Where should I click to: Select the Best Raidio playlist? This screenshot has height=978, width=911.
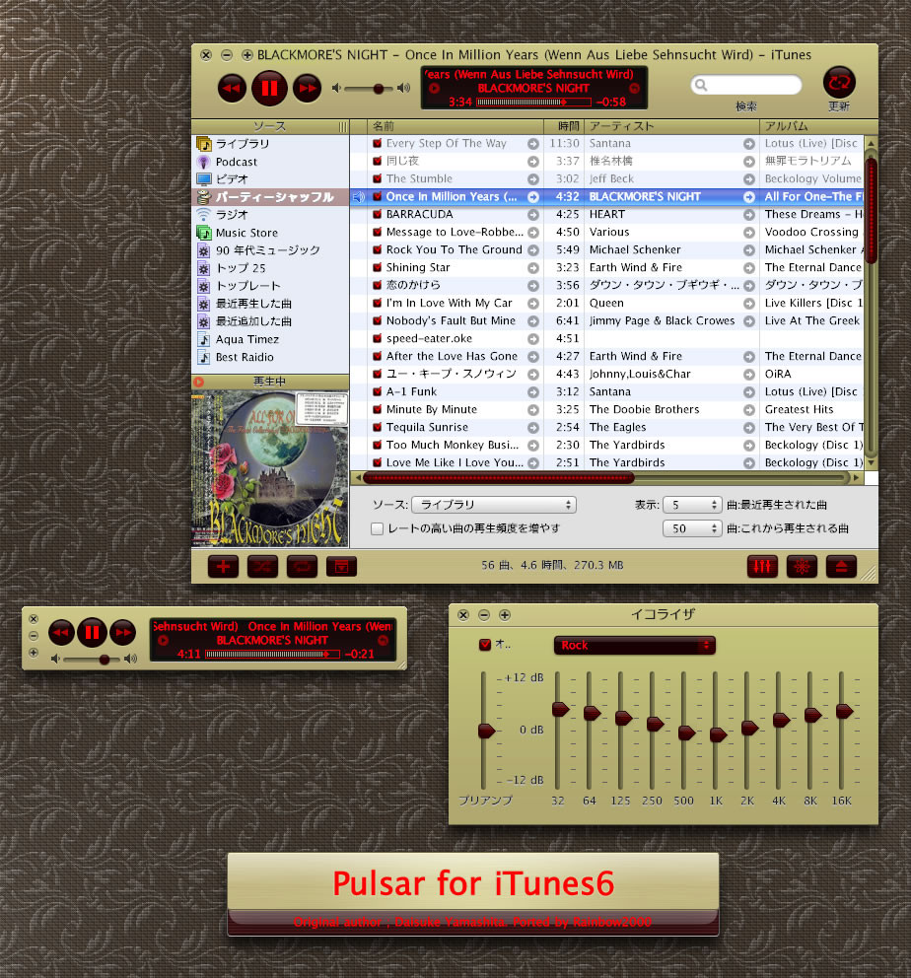click(x=270, y=358)
